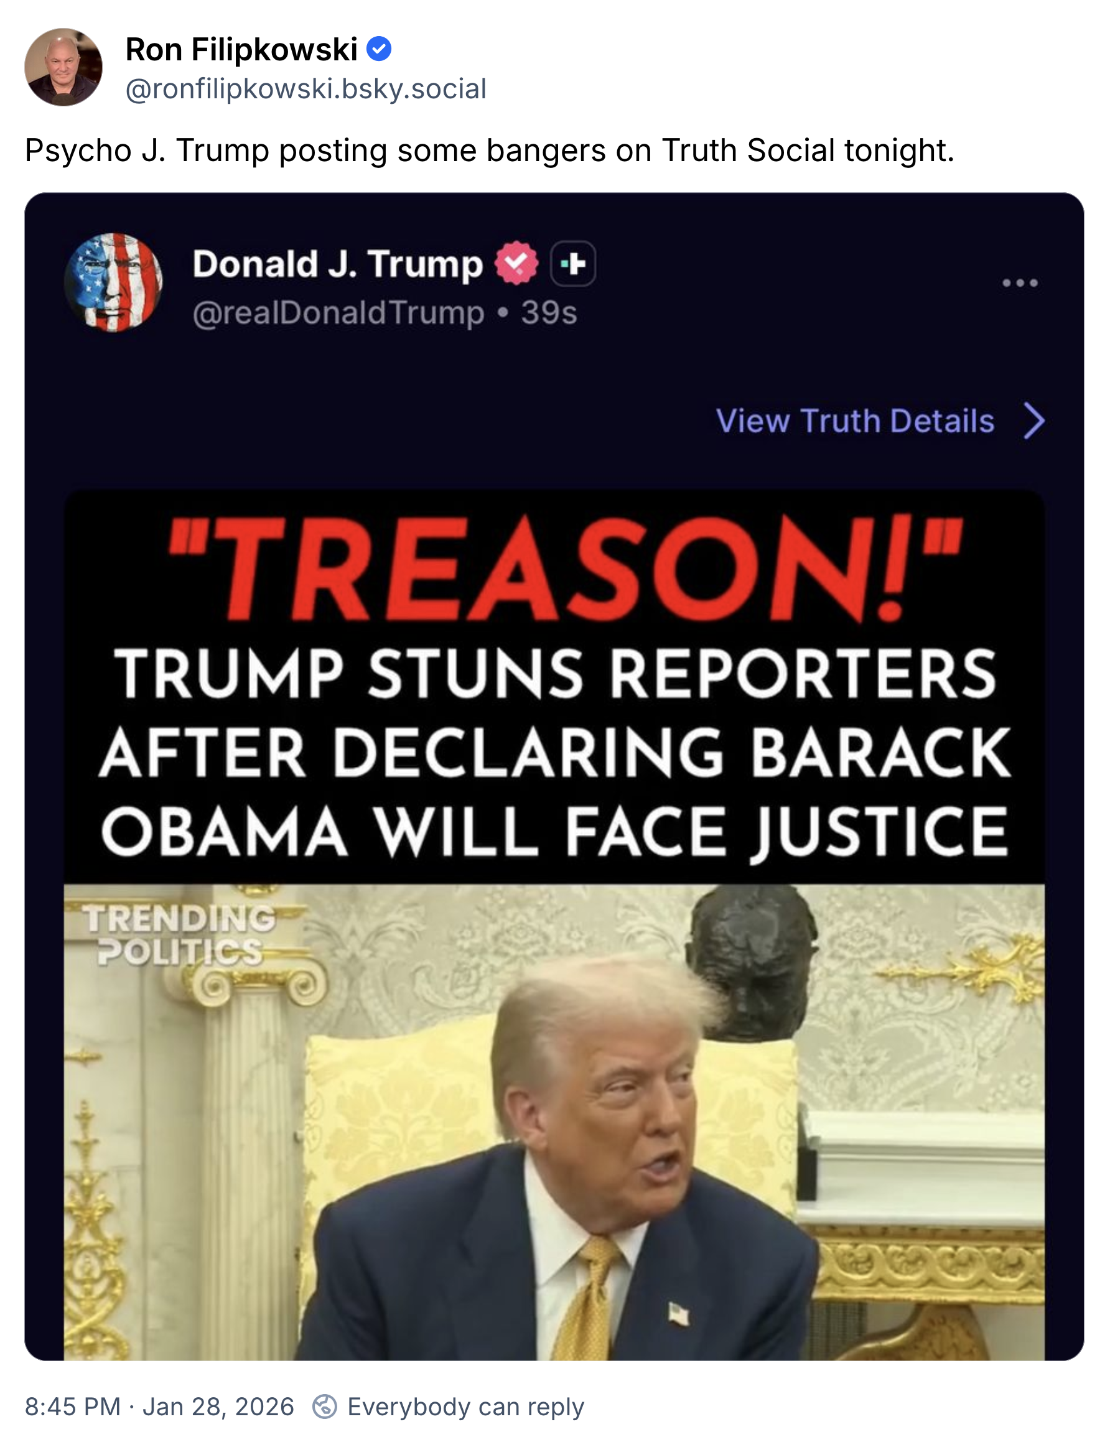Image resolution: width=1110 pixels, height=1437 pixels.
Task: Click the Everybody can reply label
Action: coord(466,1407)
